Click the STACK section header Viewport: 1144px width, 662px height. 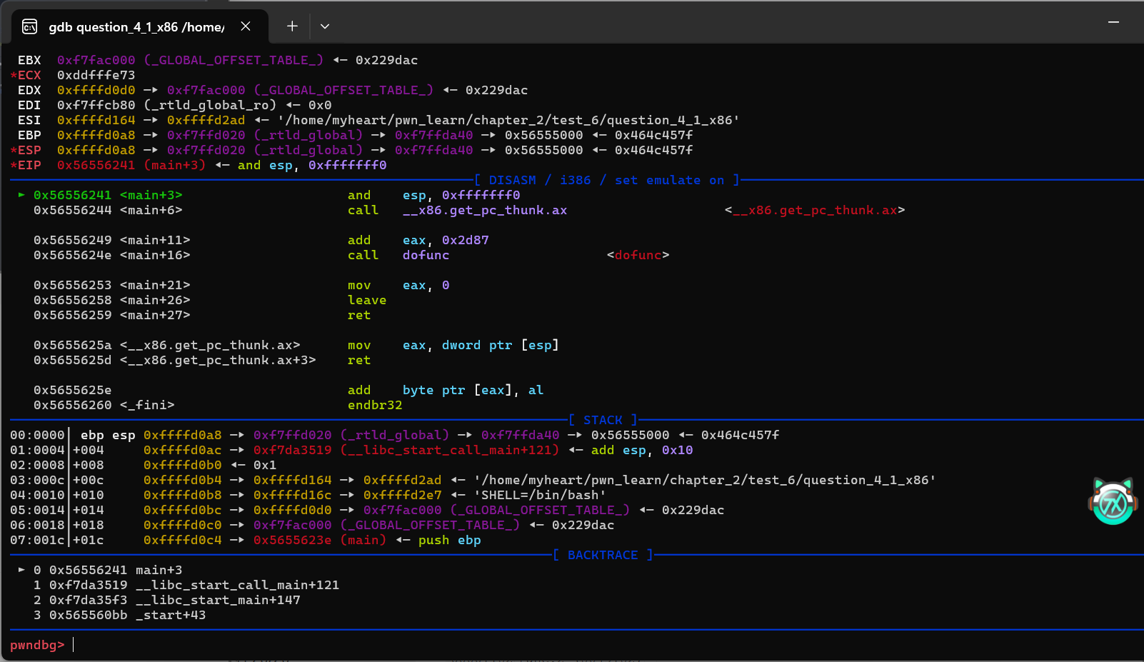pos(603,420)
